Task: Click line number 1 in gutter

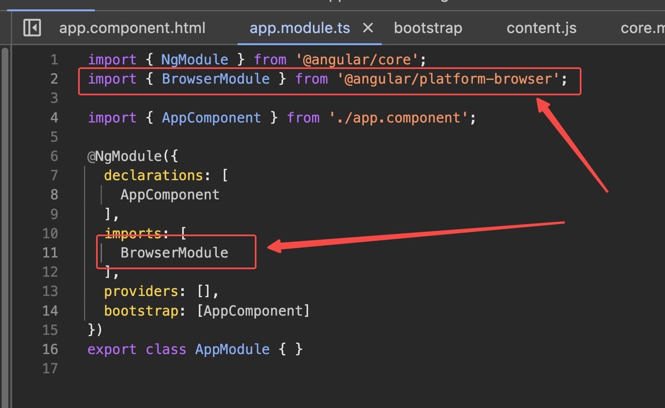Action: point(54,60)
